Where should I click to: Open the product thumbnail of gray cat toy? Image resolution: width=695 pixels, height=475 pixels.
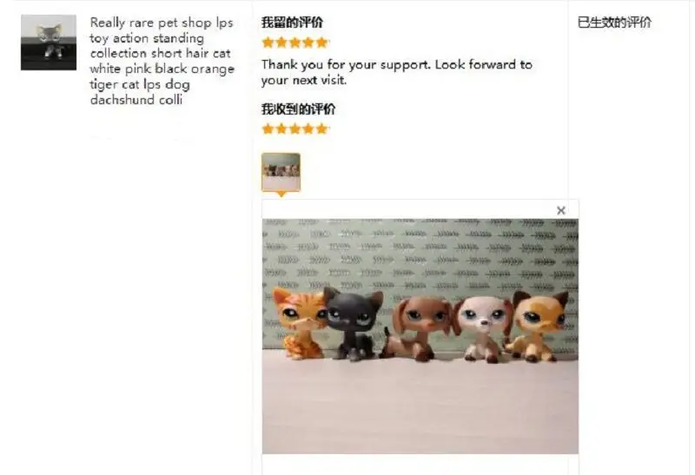point(49,43)
